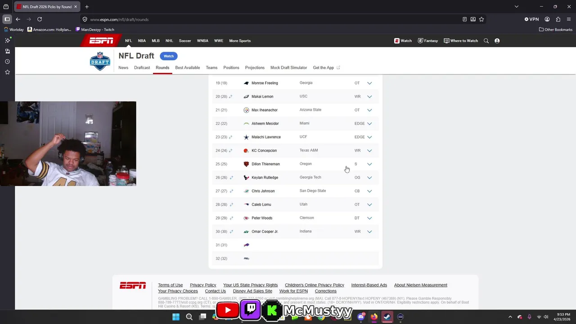This screenshot has height=324, width=576.
Task: Open the AI chatbot sidebar sparkle icon
Action: click(7, 40)
